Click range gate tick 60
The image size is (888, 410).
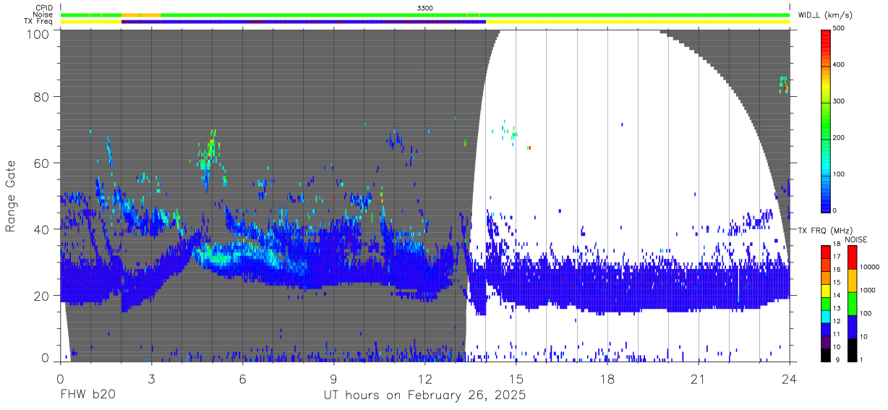43,163
